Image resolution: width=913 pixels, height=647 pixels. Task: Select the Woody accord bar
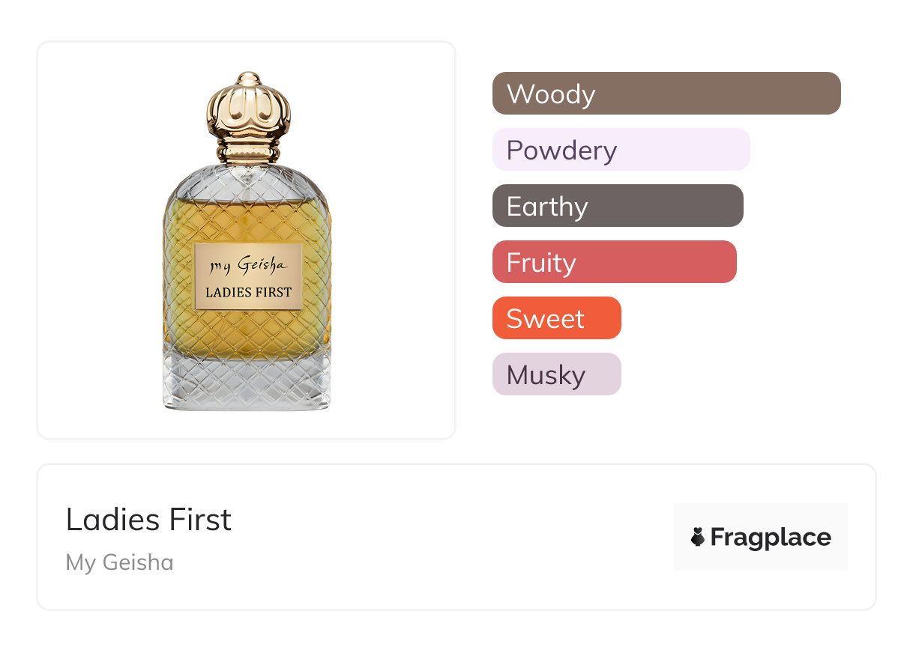(666, 94)
